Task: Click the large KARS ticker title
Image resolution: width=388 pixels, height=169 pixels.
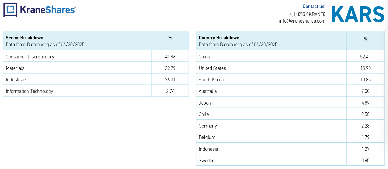Action: point(358,14)
